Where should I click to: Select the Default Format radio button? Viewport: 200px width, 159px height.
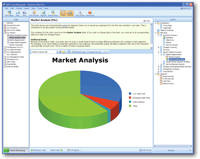pyautogui.click(x=73, y=52)
